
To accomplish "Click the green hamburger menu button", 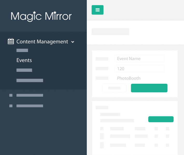I will tap(97, 10).
